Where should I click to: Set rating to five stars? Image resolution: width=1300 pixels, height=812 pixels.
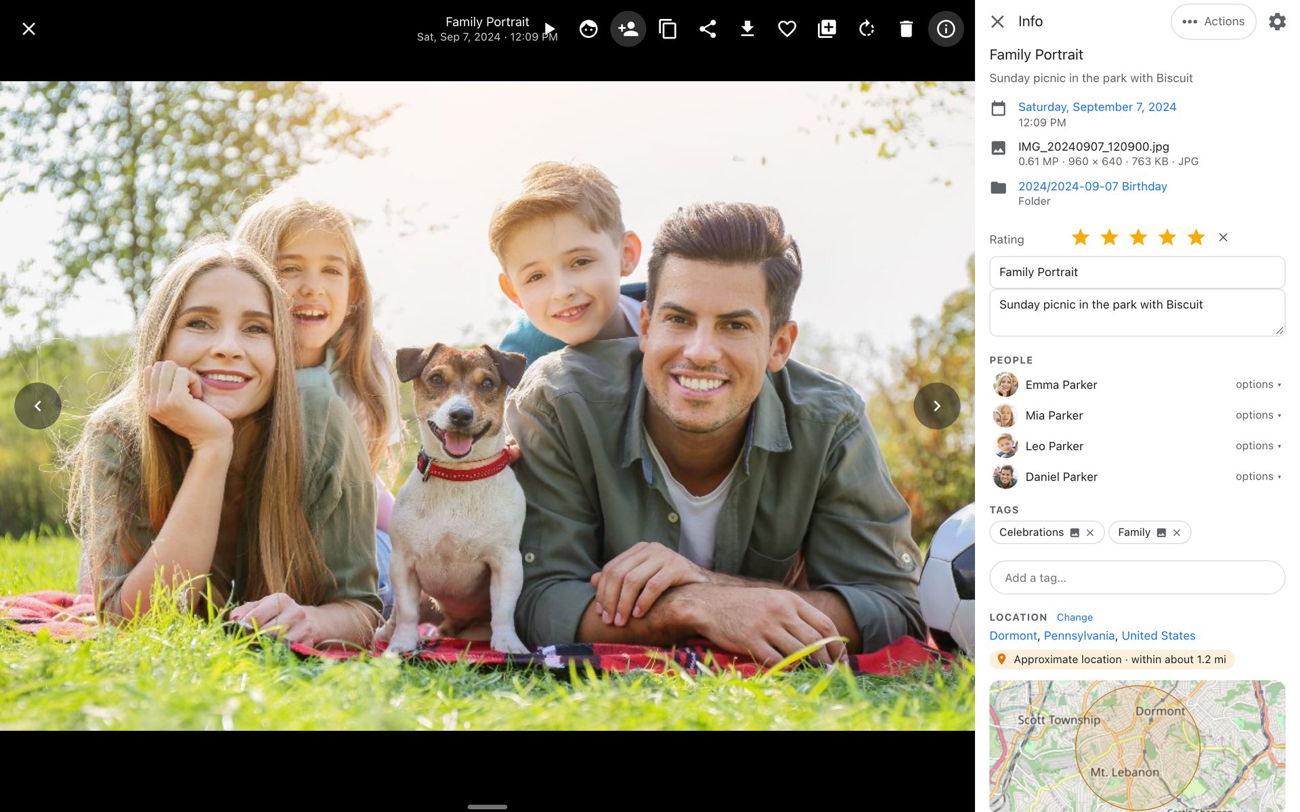coord(1196,238)
